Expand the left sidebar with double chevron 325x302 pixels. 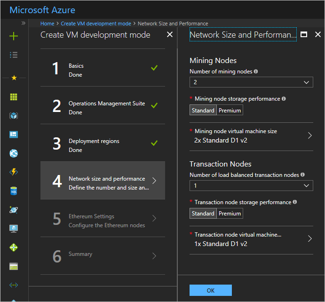coord(24,23)
